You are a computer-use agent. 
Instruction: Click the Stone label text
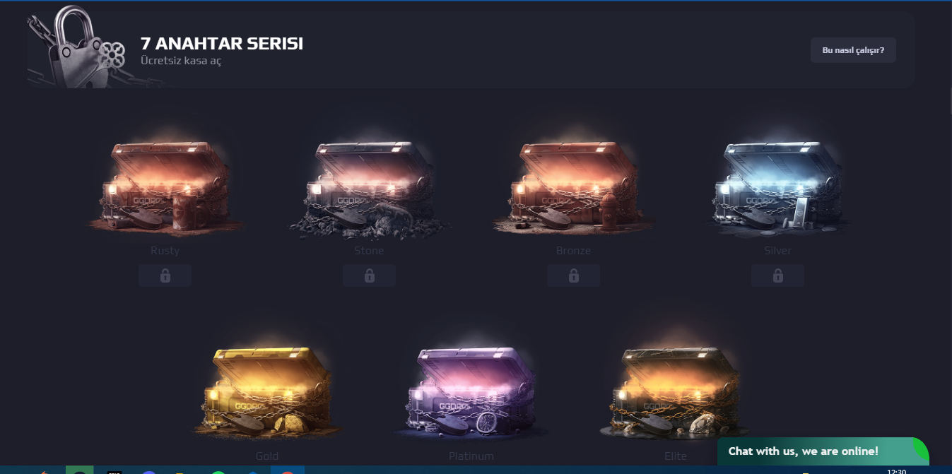[x=369, y=251]
